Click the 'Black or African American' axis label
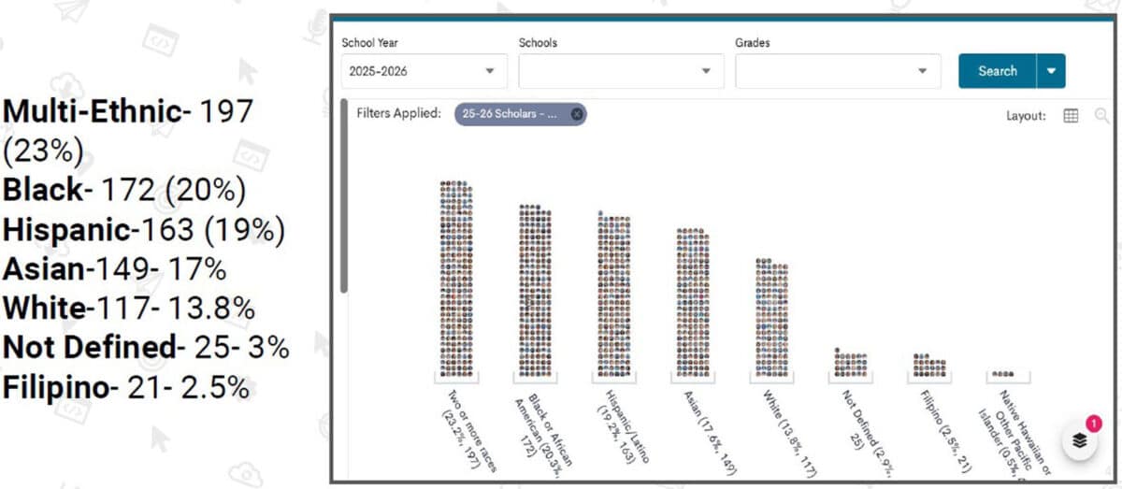 [x=544, y=431]
